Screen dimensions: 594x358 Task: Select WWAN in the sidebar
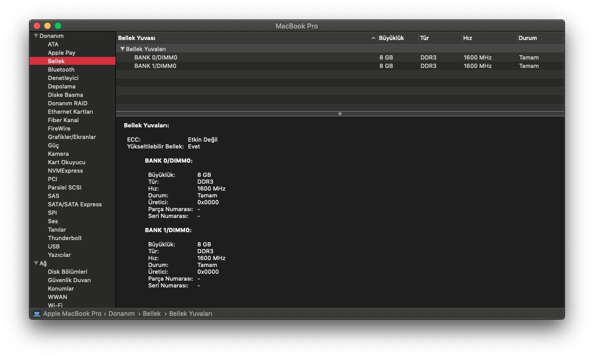tap(57, 297)
